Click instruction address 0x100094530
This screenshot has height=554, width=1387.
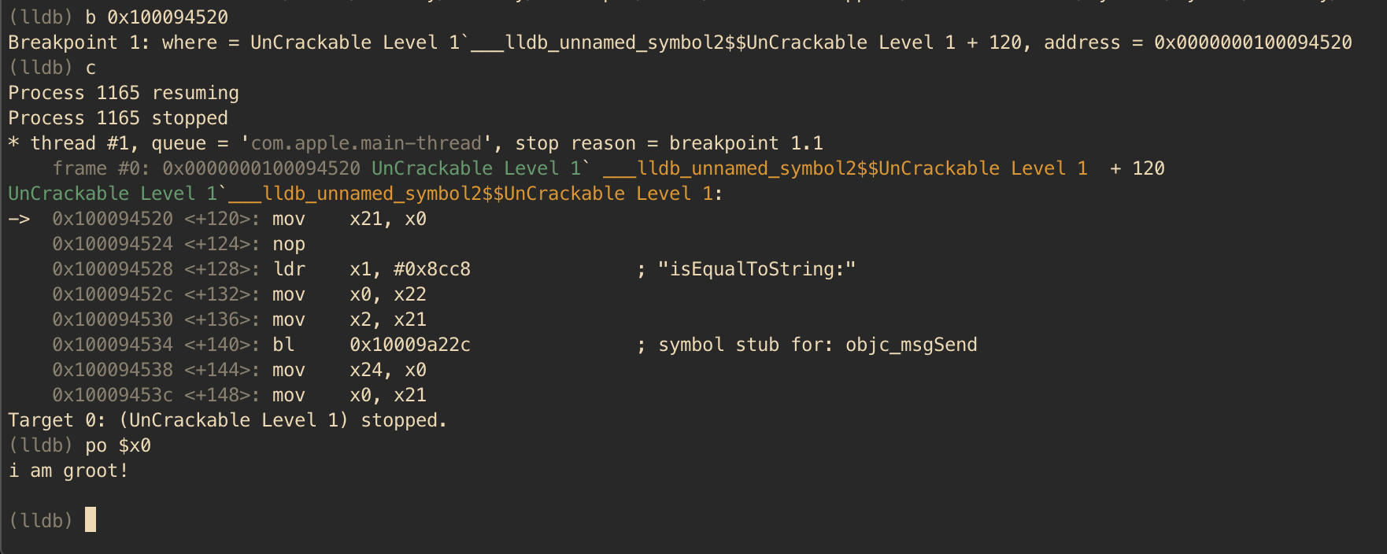pyautogui.click(x=113, y=319)
